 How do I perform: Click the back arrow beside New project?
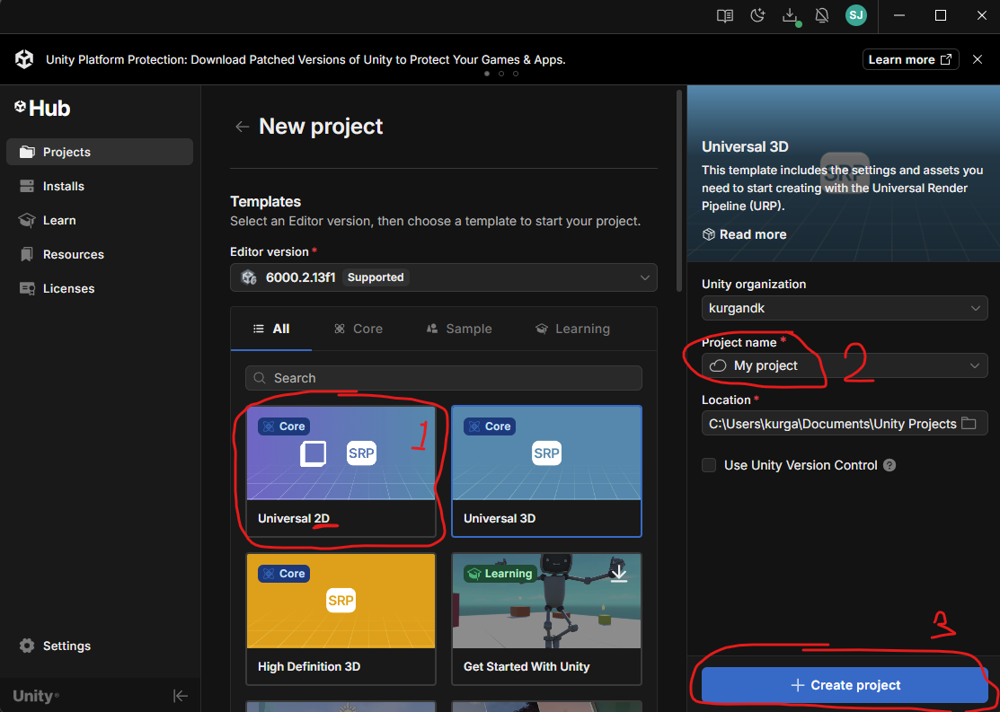242,127
